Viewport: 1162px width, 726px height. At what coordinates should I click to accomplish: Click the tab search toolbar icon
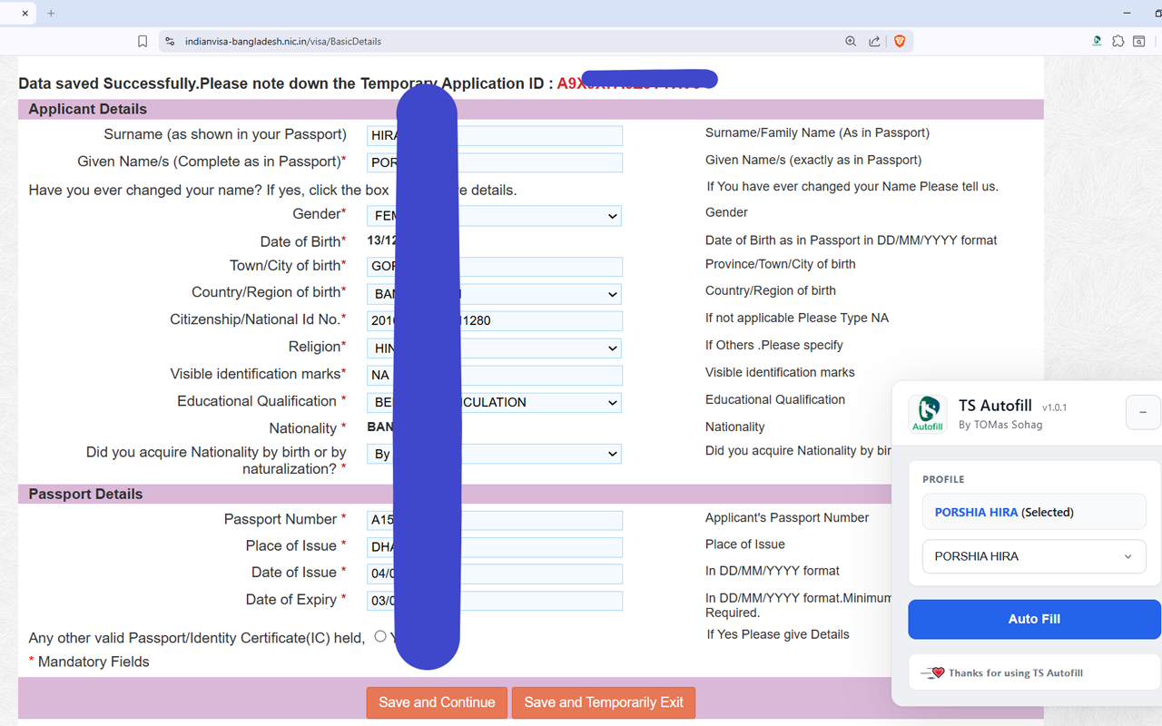[x=1138, y=41]
